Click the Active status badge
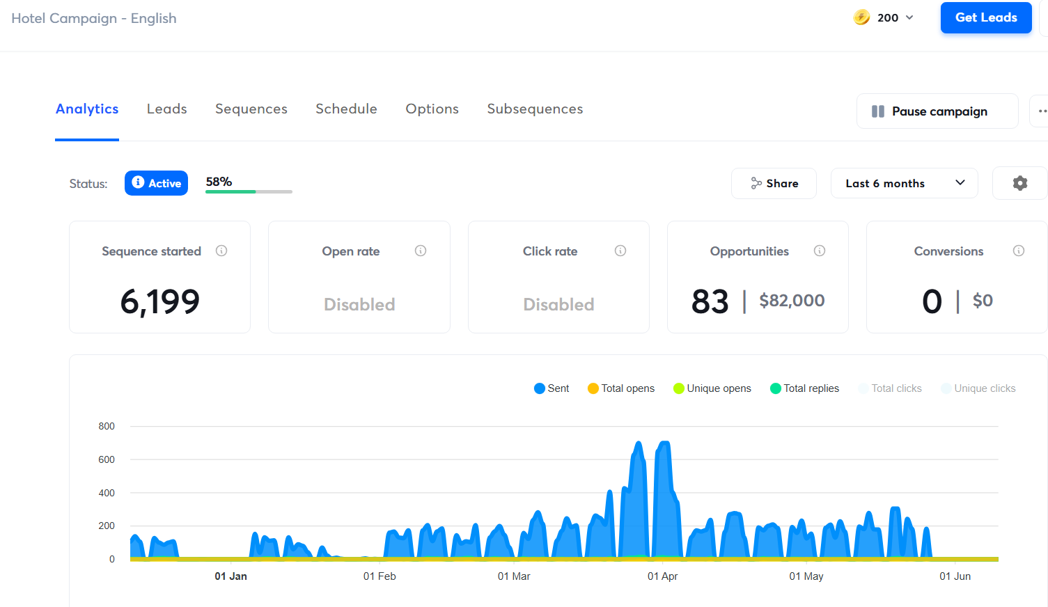This screenshot has width=1048, height=607. coord(157,183)
